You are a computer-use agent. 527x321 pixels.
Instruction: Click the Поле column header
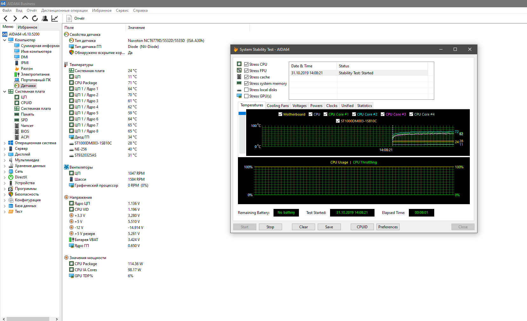point(94,28)
